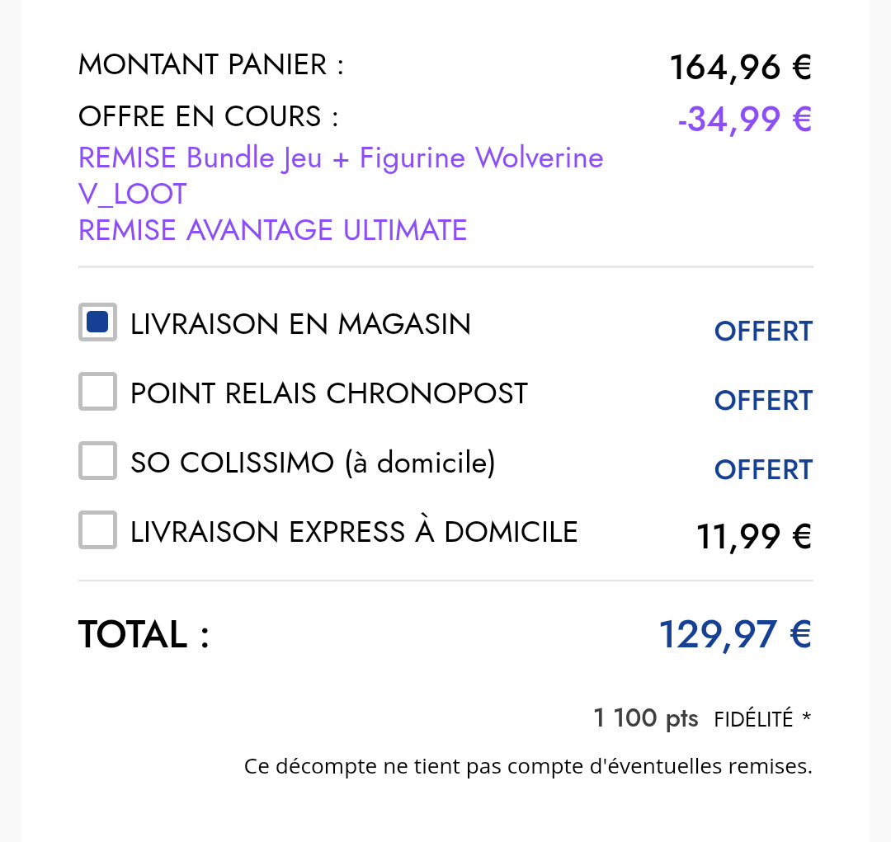The height and width of the screenshot is (842, 891).
Task: Click the OFFERT price for Livraison en magasin
Action: pyautogui.click(x=763, y=332)
